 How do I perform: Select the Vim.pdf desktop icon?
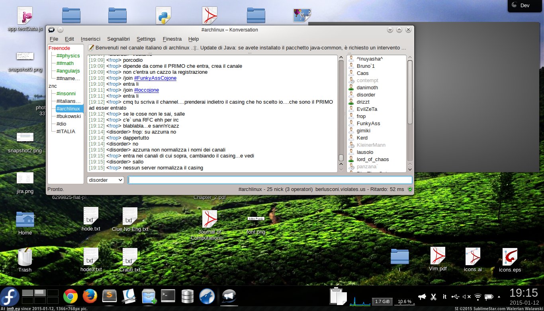438,259
